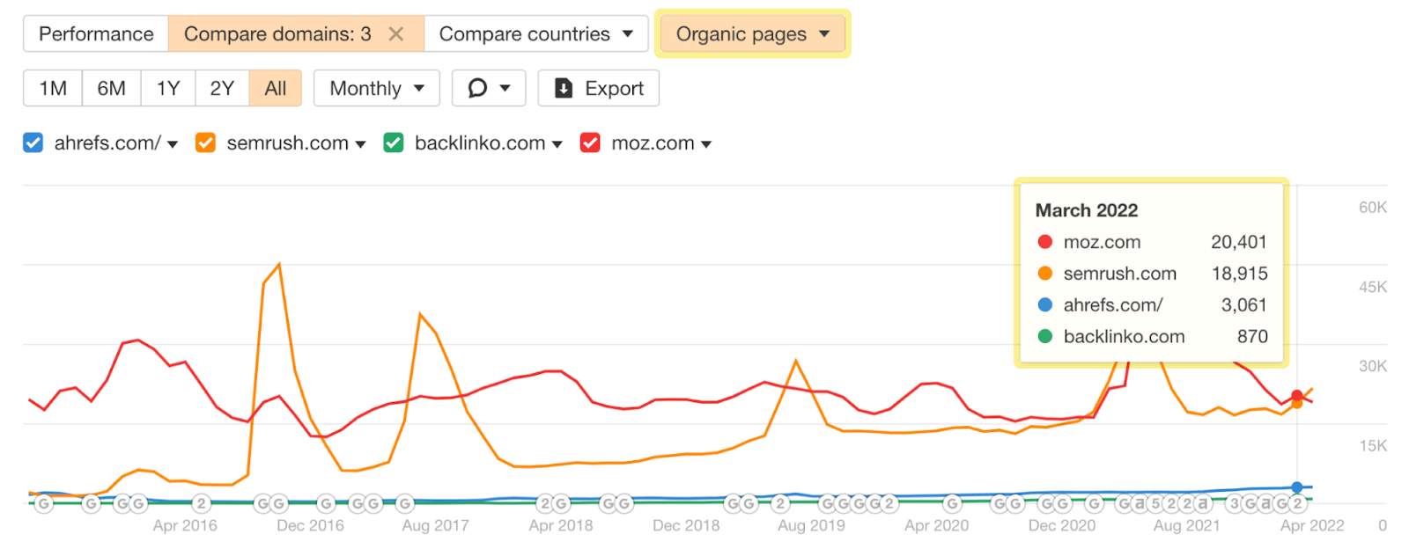Click the Apr 2016 axis label

coord(185,525)
